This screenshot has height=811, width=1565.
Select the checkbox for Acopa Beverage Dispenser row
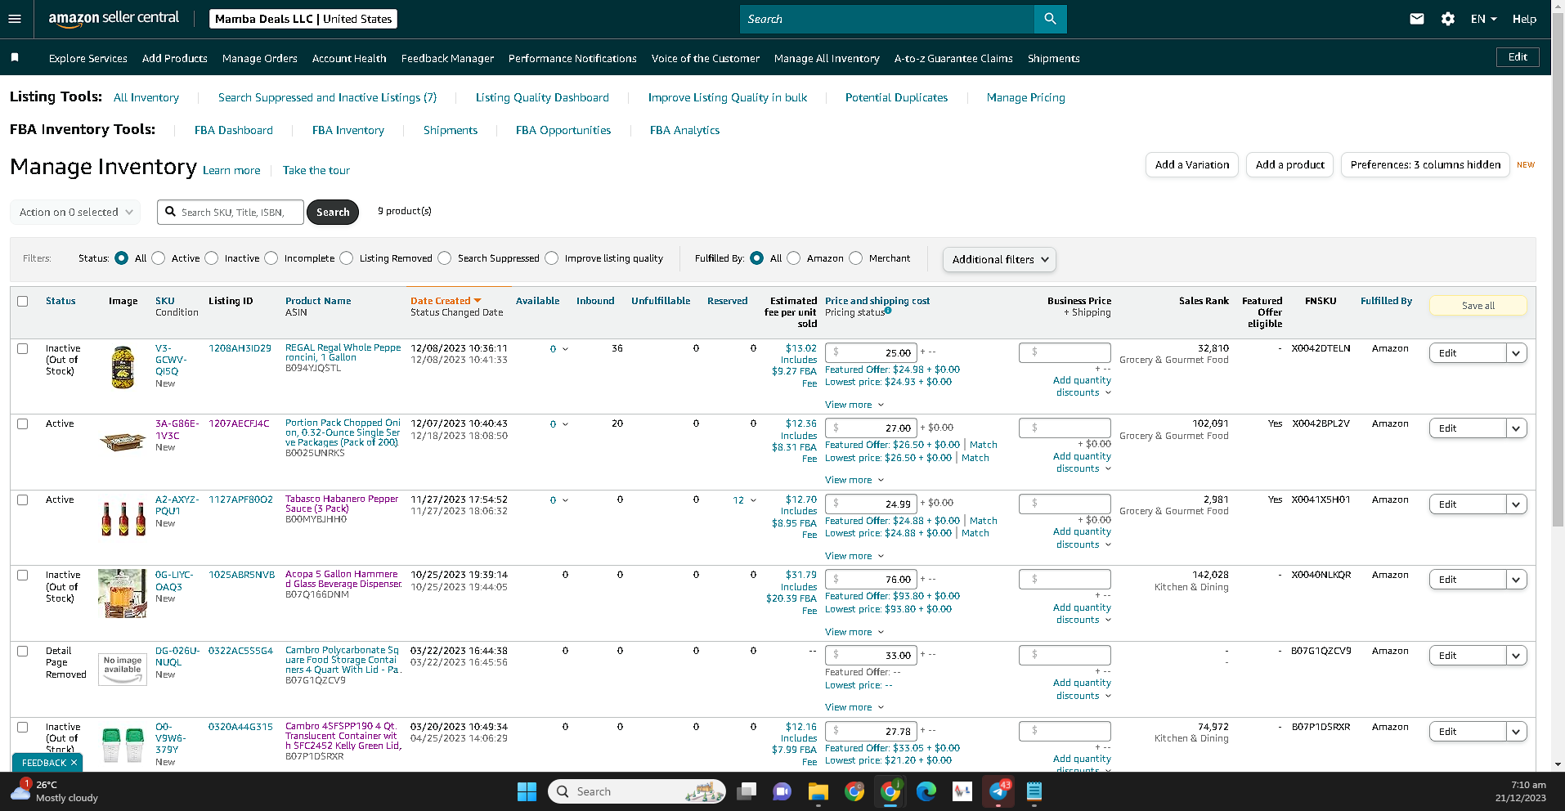[x=23, y=575]
